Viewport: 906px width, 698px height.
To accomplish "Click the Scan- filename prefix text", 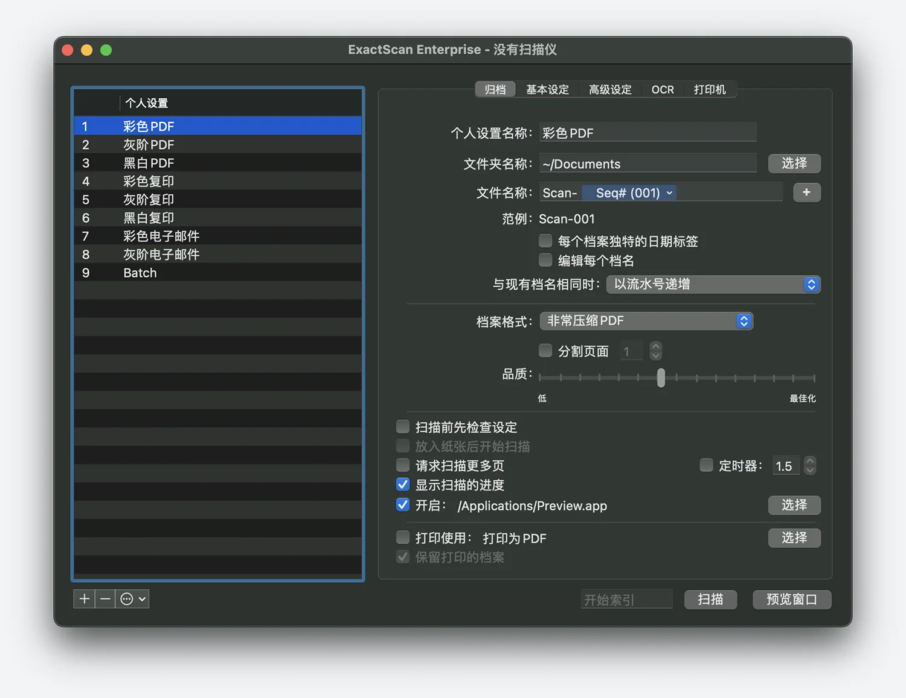I will 560,193.
